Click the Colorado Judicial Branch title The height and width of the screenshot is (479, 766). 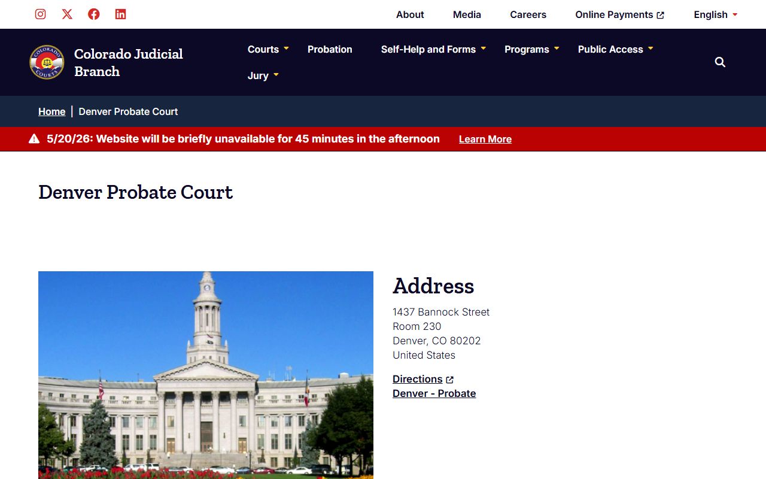129,62
